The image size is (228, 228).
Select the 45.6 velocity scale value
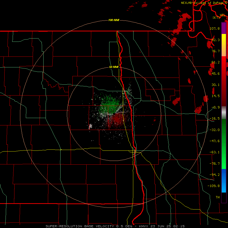[216, 73]
